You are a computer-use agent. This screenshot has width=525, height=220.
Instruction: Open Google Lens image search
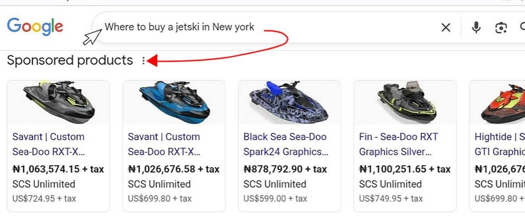tap(501, 28)
